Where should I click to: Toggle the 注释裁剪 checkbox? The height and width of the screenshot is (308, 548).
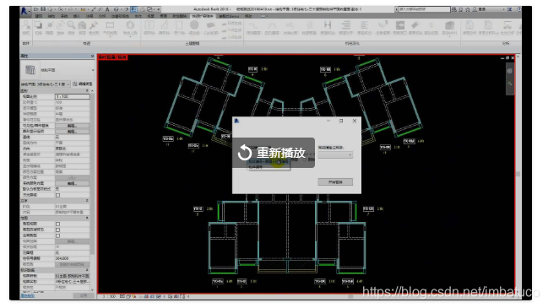coord(58,235)
